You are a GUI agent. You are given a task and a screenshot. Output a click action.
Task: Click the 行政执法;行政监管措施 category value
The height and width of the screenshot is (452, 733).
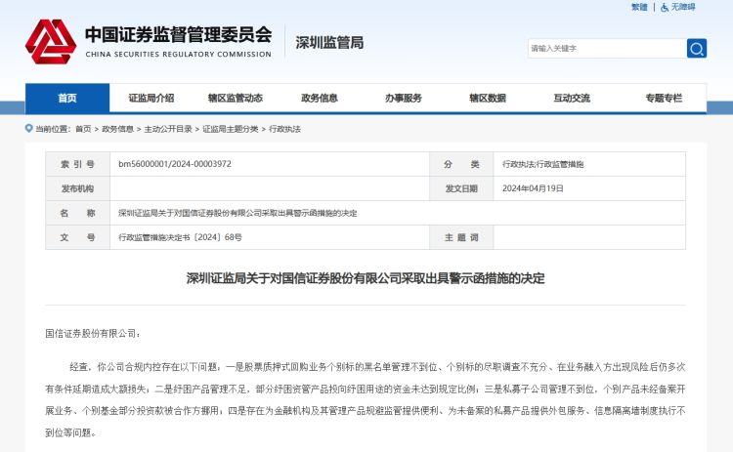pyautogui.click(x=542, y=164)
